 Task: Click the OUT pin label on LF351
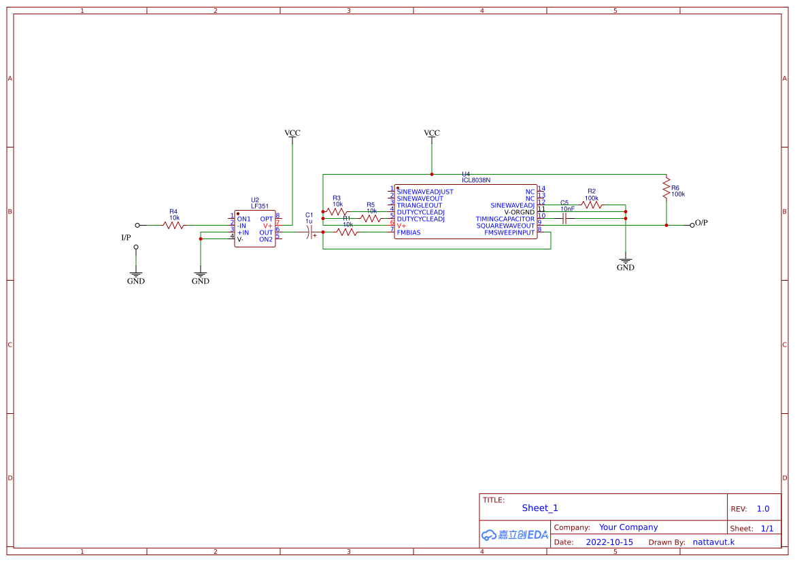click(266, 232)
